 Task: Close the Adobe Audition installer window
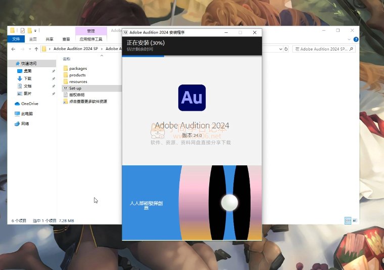[x=255, y=32]
